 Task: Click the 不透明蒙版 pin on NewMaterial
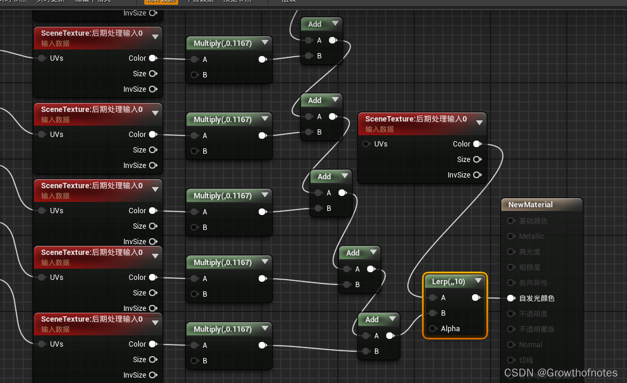pyautogui.click(x=511, y=329)
